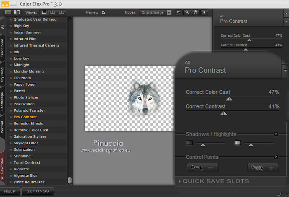Viewport: 289px width, 197px height.
Task: Mark Vignette as favorite star
Action: tap(11, 169)
